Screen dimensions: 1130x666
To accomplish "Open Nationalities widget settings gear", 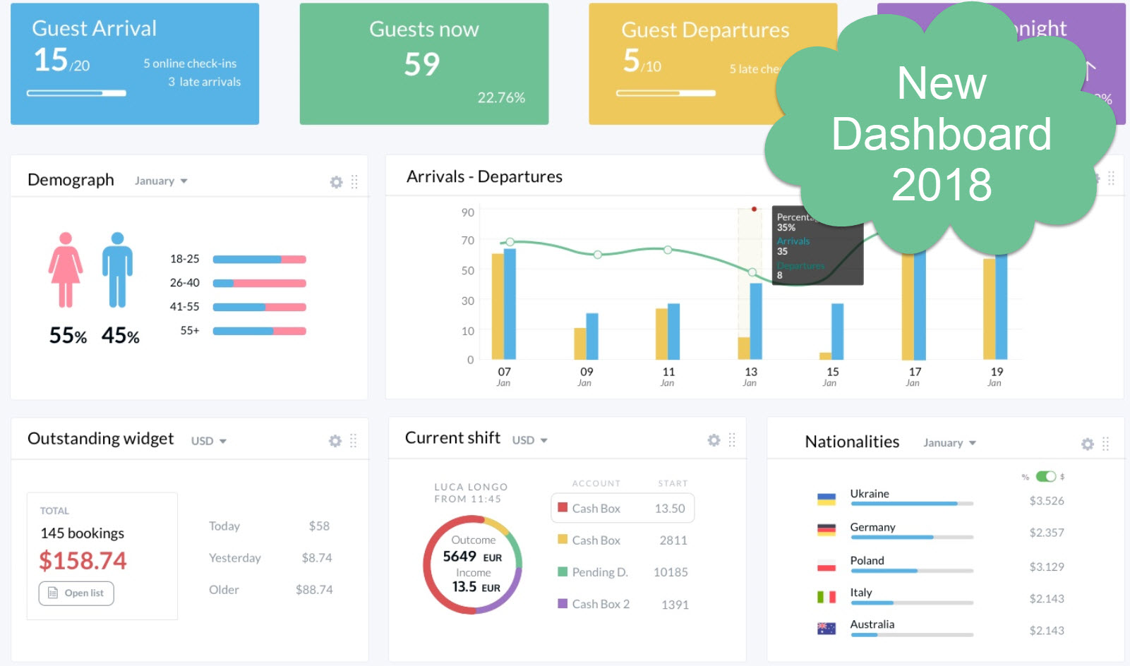I will [1088, 444].
